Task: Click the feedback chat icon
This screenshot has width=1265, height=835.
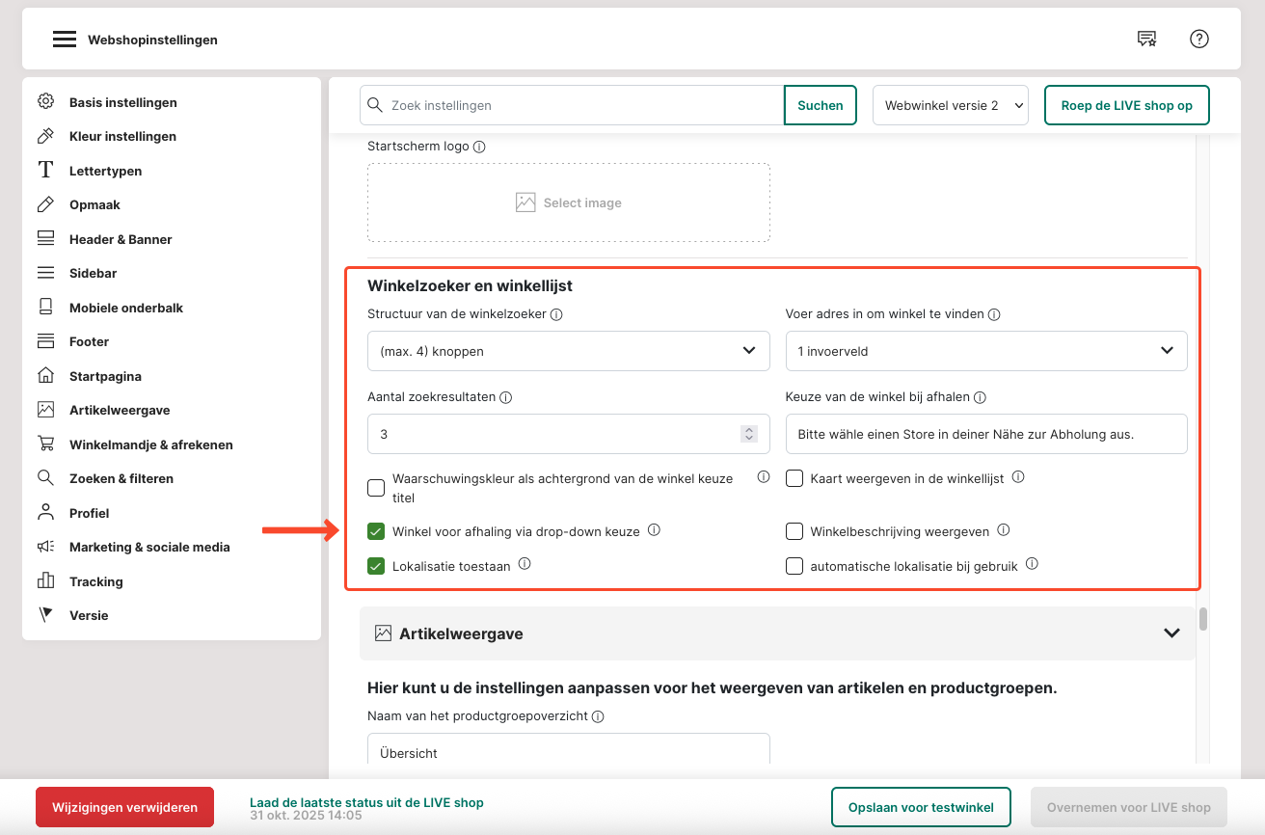Action: coord(1146,39)
